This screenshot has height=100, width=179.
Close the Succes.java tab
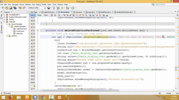click(x=72, y=12)
